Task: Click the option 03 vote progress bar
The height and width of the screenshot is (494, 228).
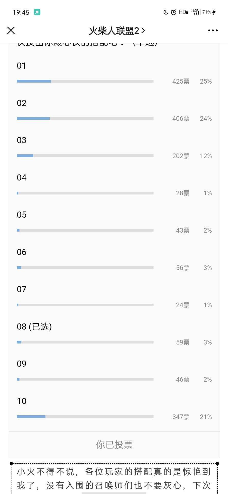Action: [x=85, y=156]
